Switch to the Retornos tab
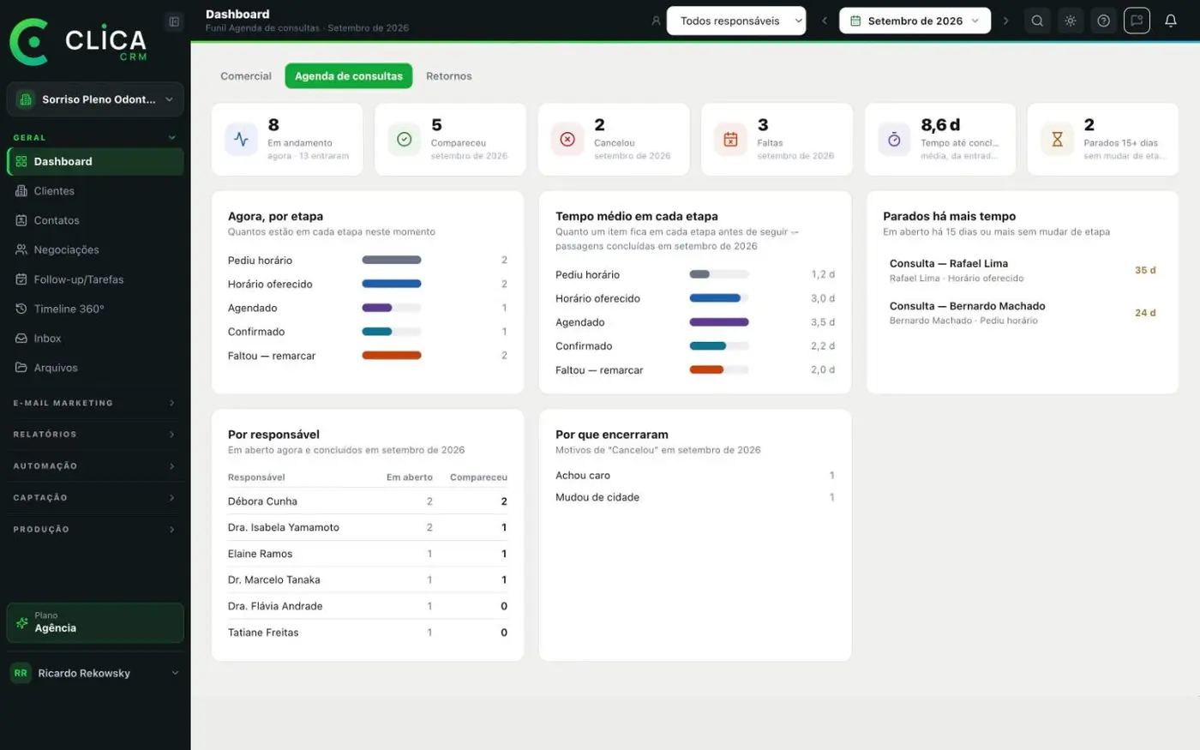 point(449,76)
